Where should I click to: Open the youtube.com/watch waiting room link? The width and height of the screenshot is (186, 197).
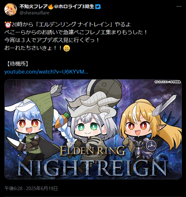tap(46, 72)
